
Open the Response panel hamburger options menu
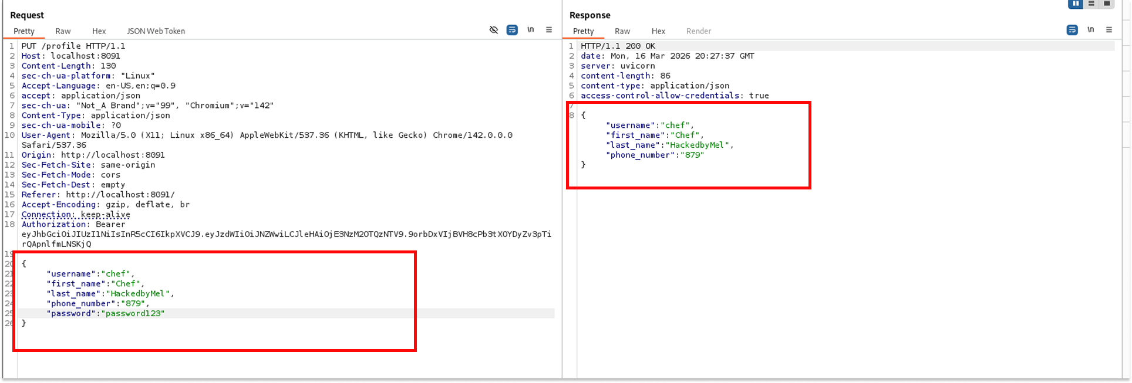click(x=1109, y=30)
